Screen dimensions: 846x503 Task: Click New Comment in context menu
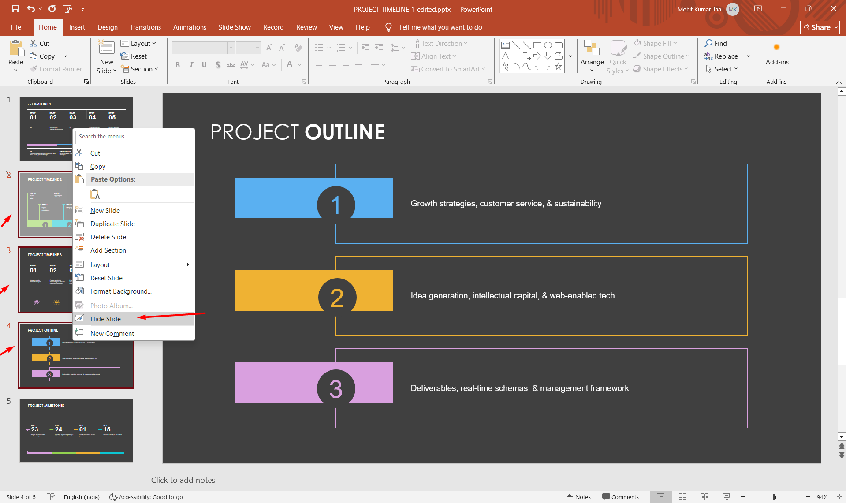(134, 333)
